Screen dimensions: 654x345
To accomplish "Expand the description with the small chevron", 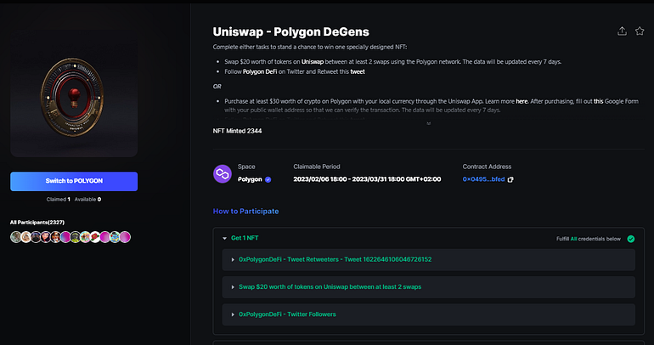I will (428, 123).
